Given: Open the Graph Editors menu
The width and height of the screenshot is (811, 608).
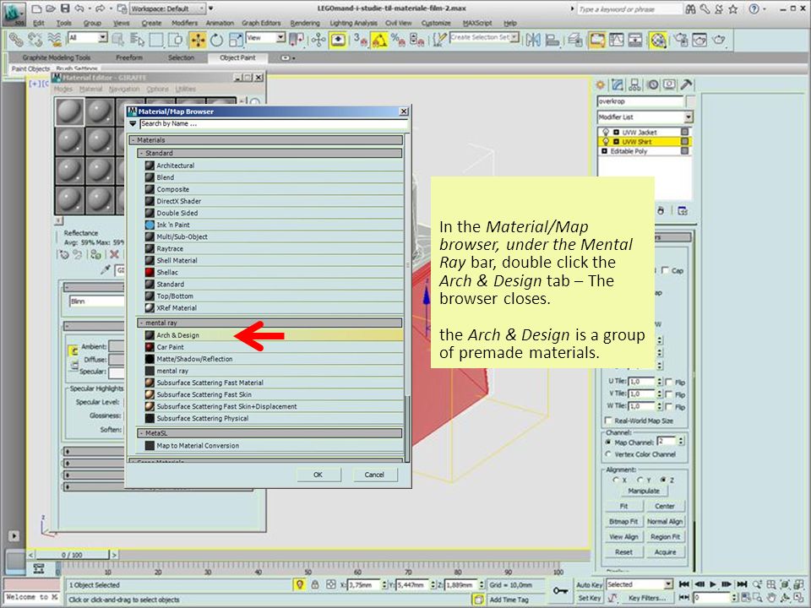Looking at the screenshot, I should point(261,24).
